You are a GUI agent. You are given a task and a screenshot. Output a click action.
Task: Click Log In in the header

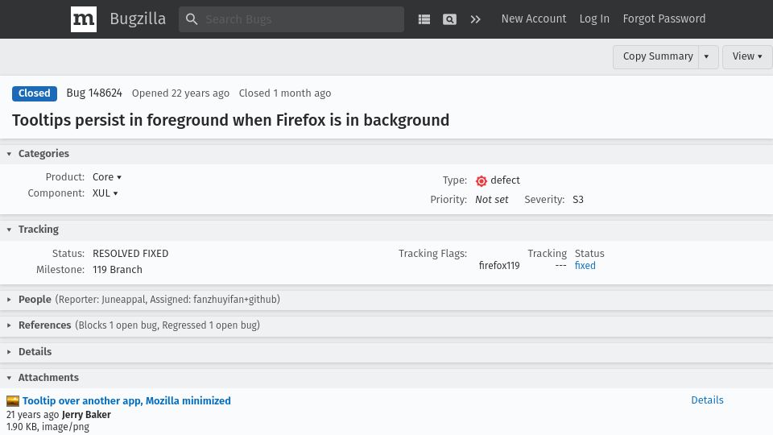pos(594,19)
